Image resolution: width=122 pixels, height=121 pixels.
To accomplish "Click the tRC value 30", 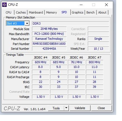I will (41, 87).
